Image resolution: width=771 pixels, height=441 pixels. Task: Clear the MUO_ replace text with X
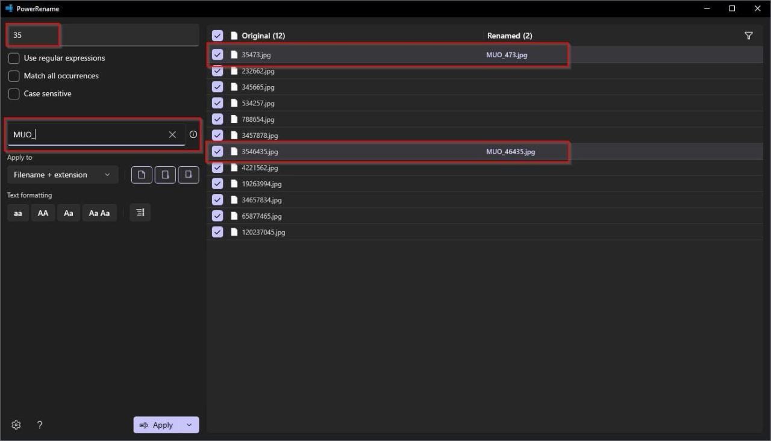(172, 134)
